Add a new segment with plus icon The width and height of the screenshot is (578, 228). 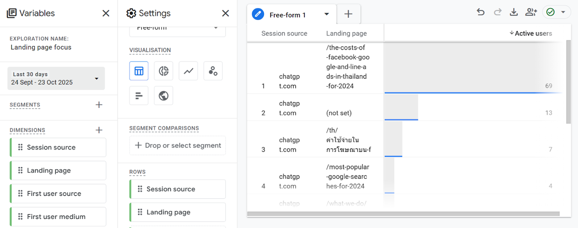coord(99,105)
